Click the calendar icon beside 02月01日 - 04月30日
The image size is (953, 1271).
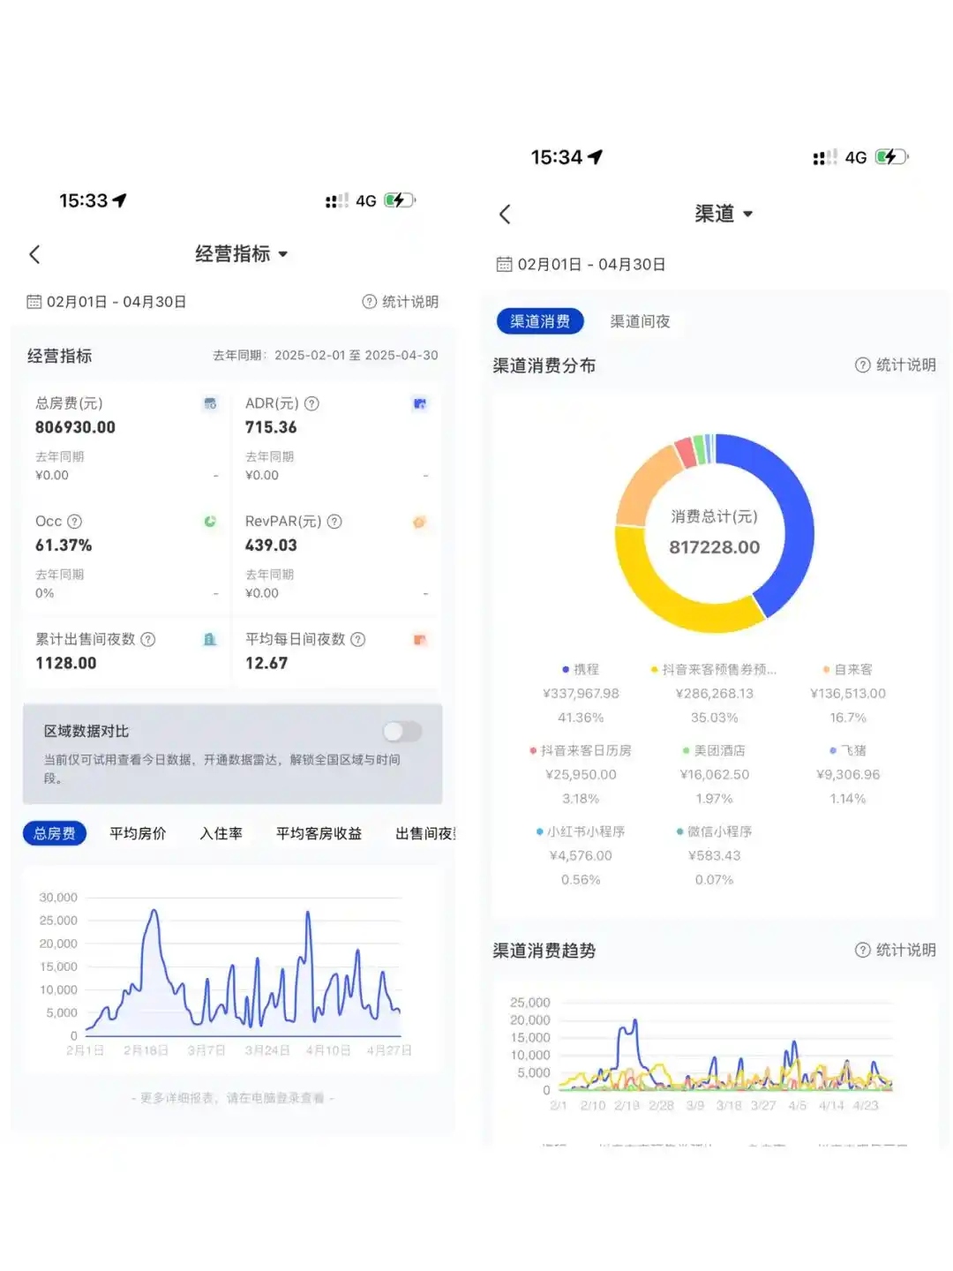point(35,301)
